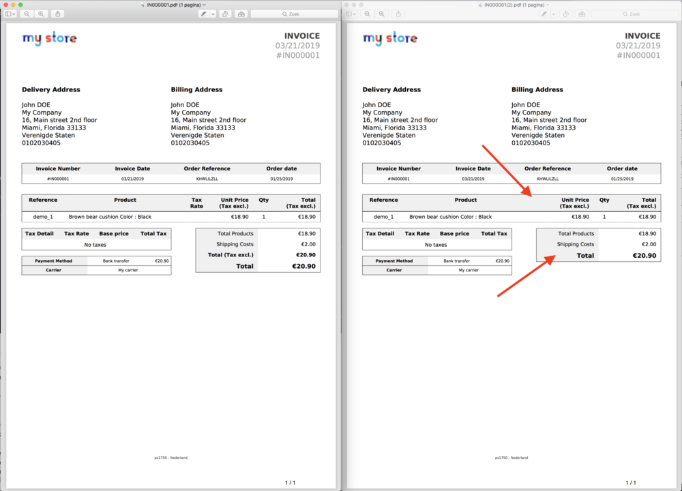Click my store logo in right invoice
Screen dimensions: 682x491
coord(390,38)
